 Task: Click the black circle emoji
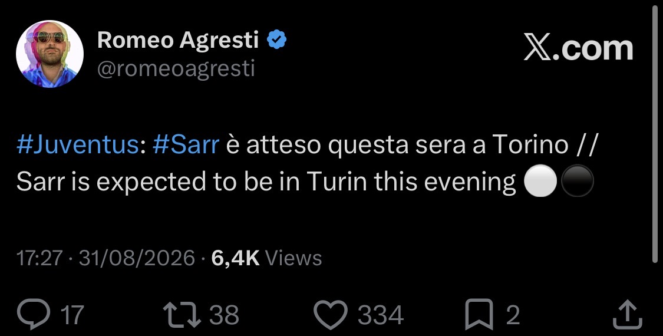pyautogui.click(x=577, y=181)
